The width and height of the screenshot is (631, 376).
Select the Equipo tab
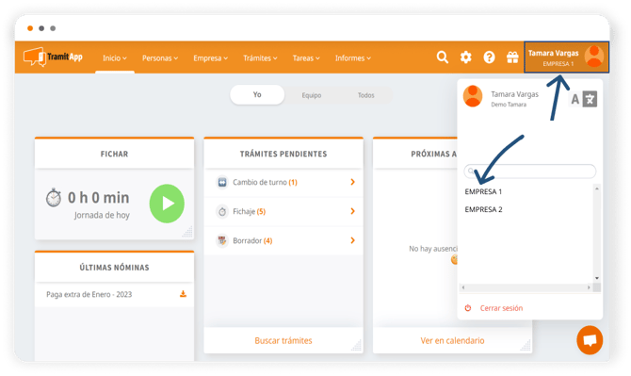click(312, 95)
